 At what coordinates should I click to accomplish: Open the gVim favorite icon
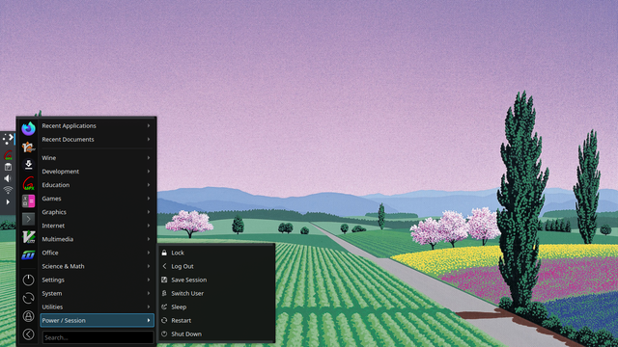(28, 237)
